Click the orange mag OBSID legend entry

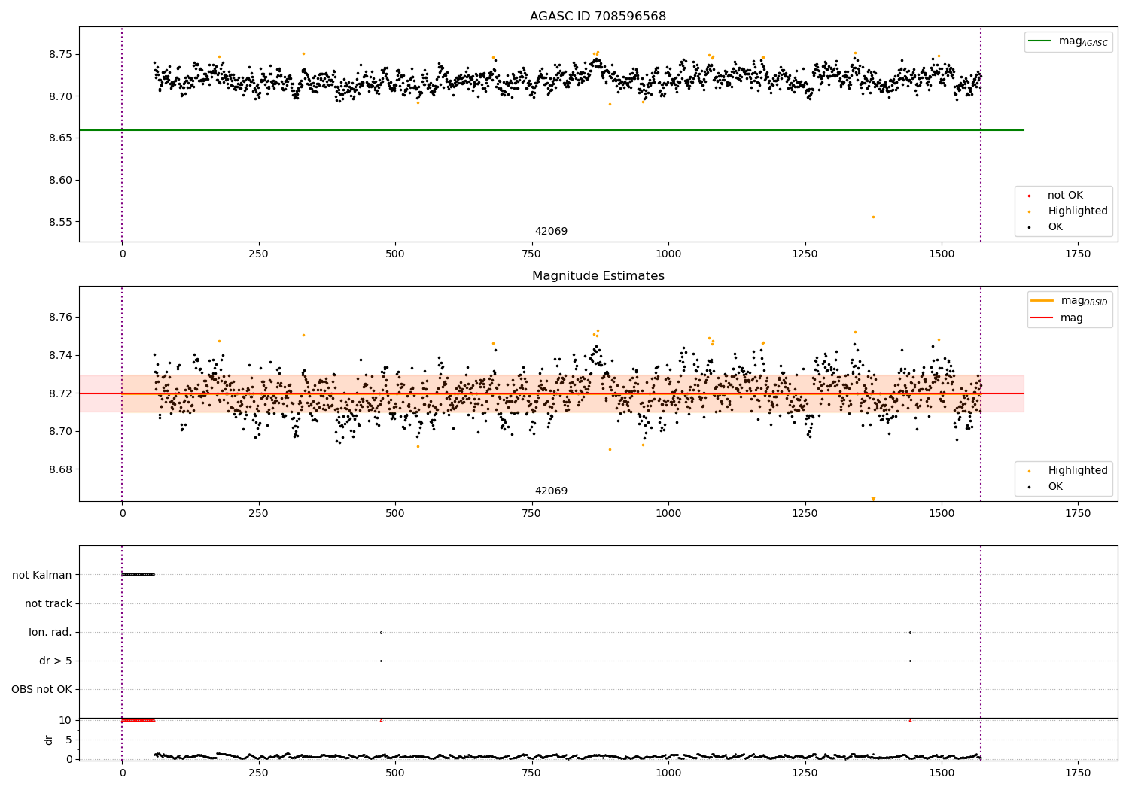[x=1069, y=301]
